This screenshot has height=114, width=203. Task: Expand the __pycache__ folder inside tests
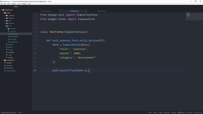7,29
